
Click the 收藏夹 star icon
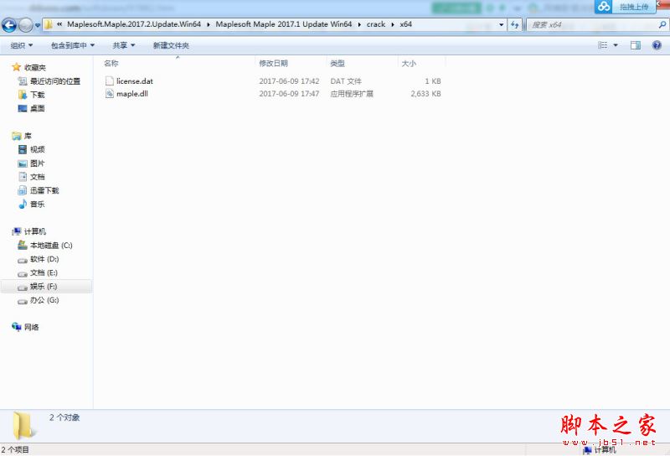click(x=16, y=67)
